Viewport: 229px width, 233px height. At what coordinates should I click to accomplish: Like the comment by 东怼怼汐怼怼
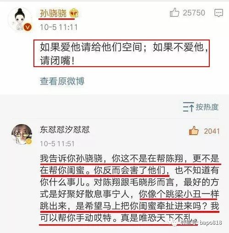(194, 131)
